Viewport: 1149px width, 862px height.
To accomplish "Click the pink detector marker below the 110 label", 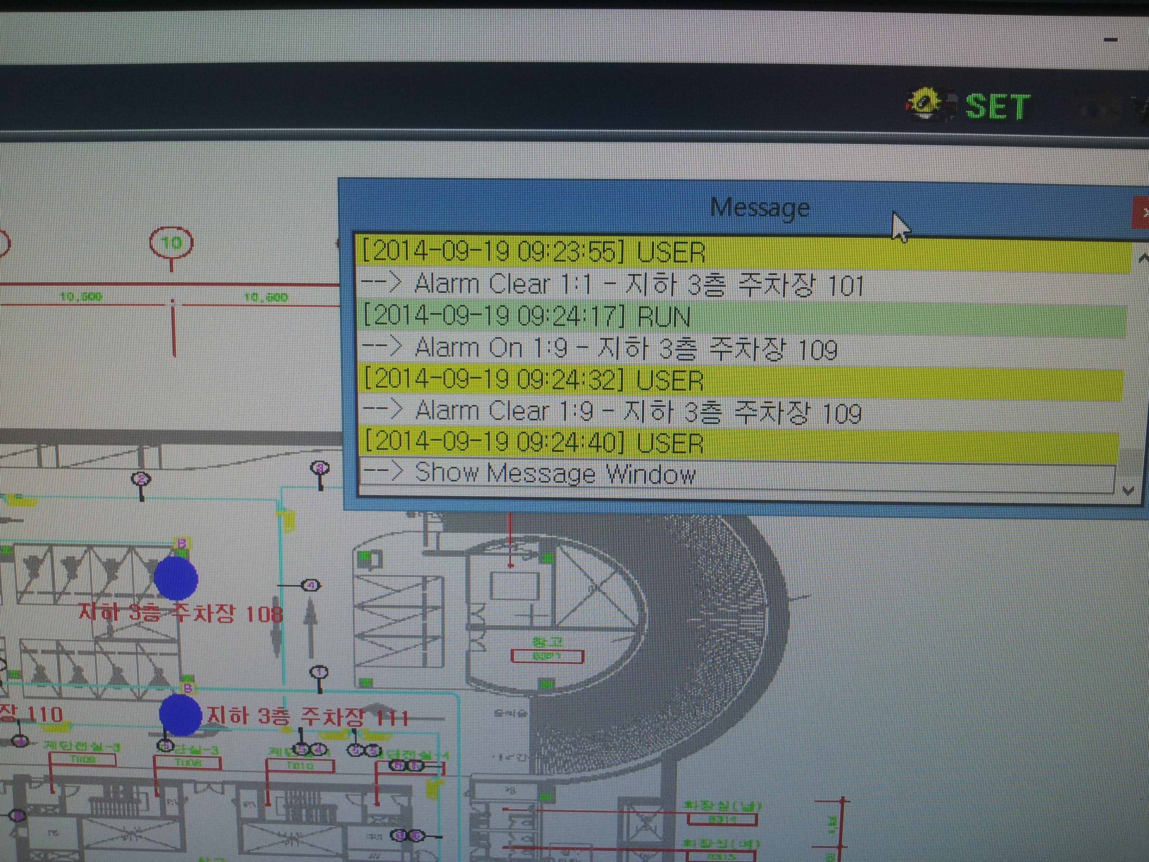I will (x=20, y=741).
